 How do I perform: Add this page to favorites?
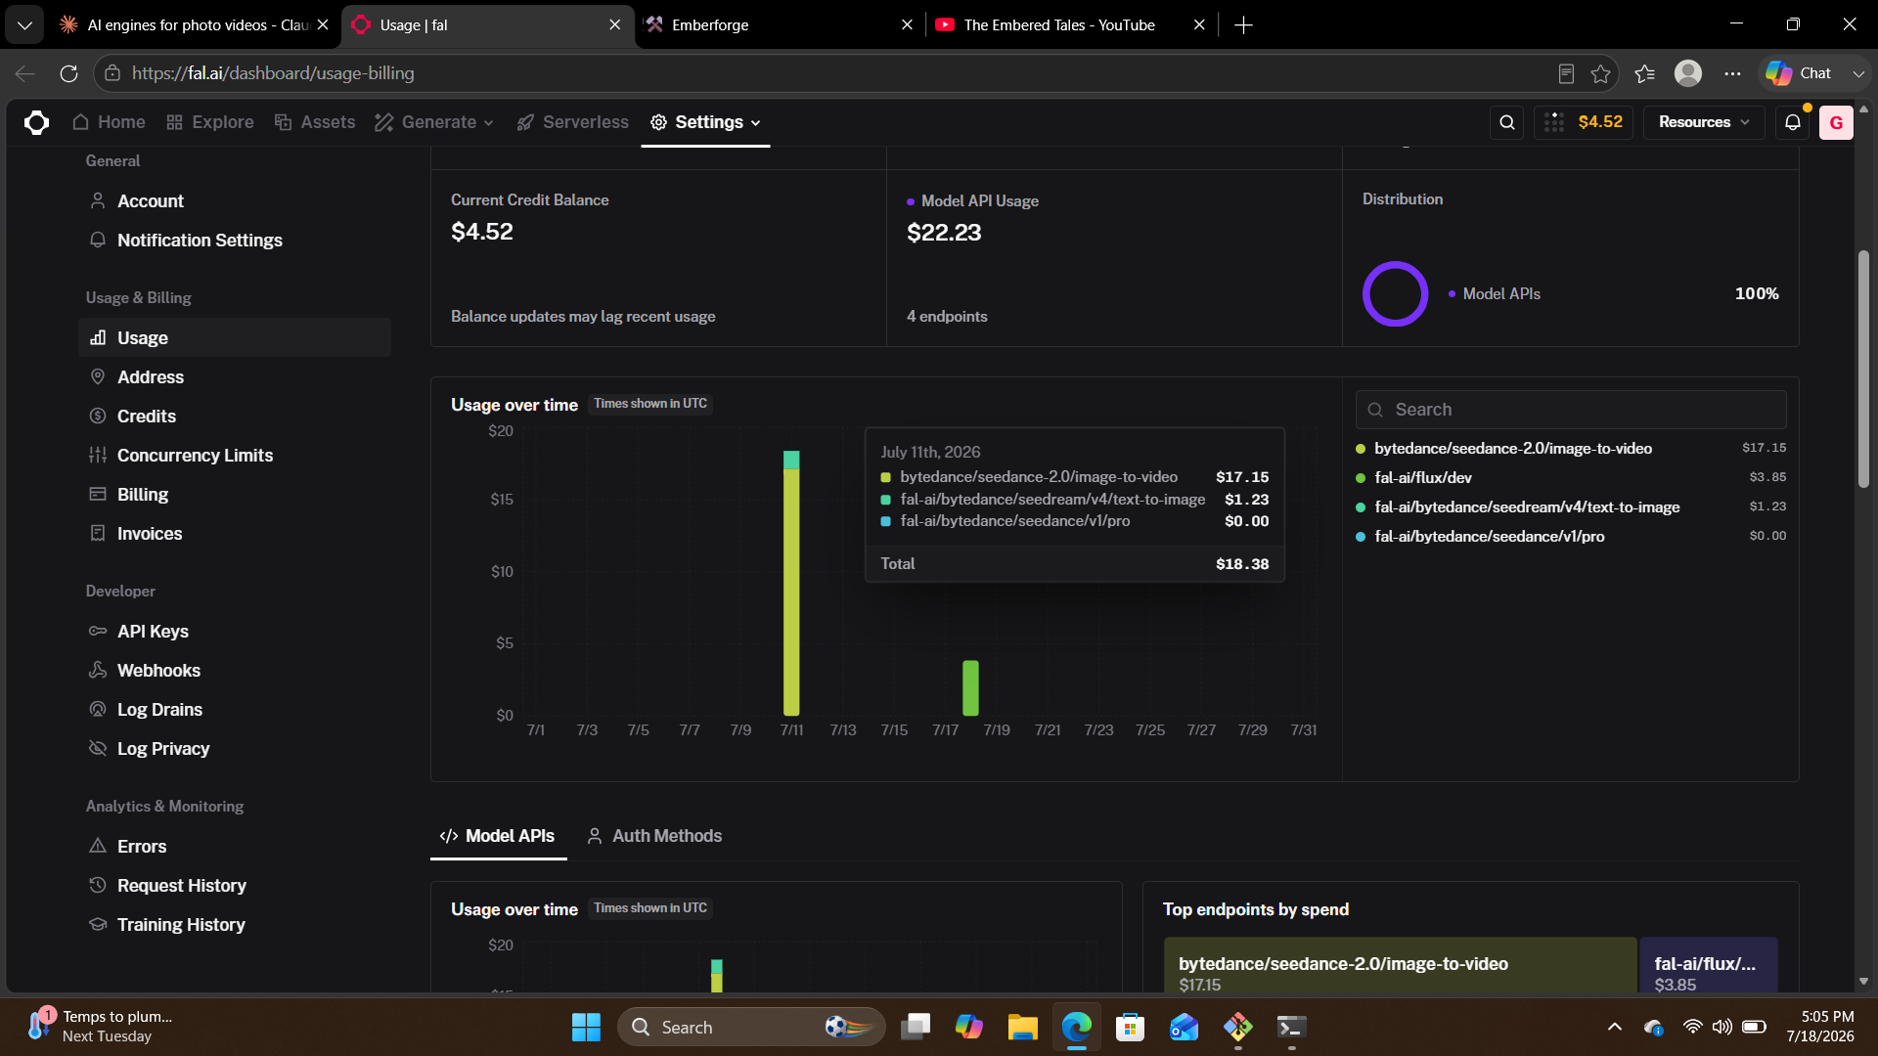(1600, 73)
